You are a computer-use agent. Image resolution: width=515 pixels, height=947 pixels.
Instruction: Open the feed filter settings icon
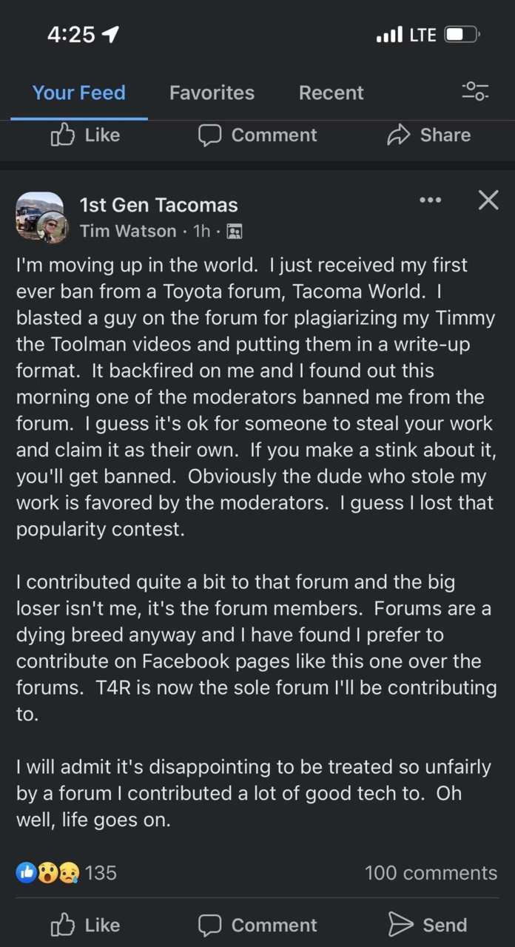click(x=475, y=92)
